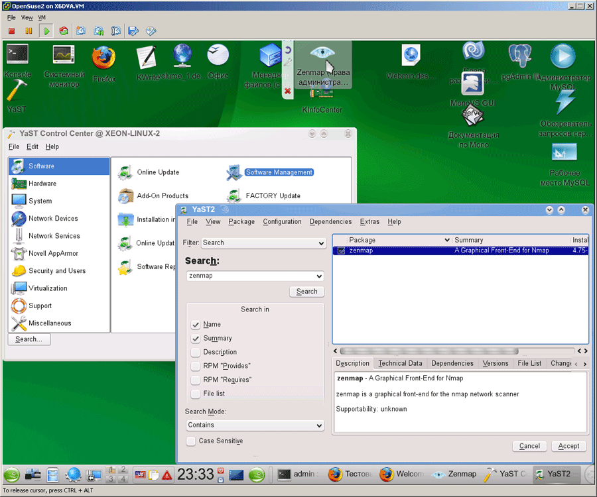Open Edit menu in YaST Control Center
Screen dimensions: 597x497
click(x=33, y=146)
